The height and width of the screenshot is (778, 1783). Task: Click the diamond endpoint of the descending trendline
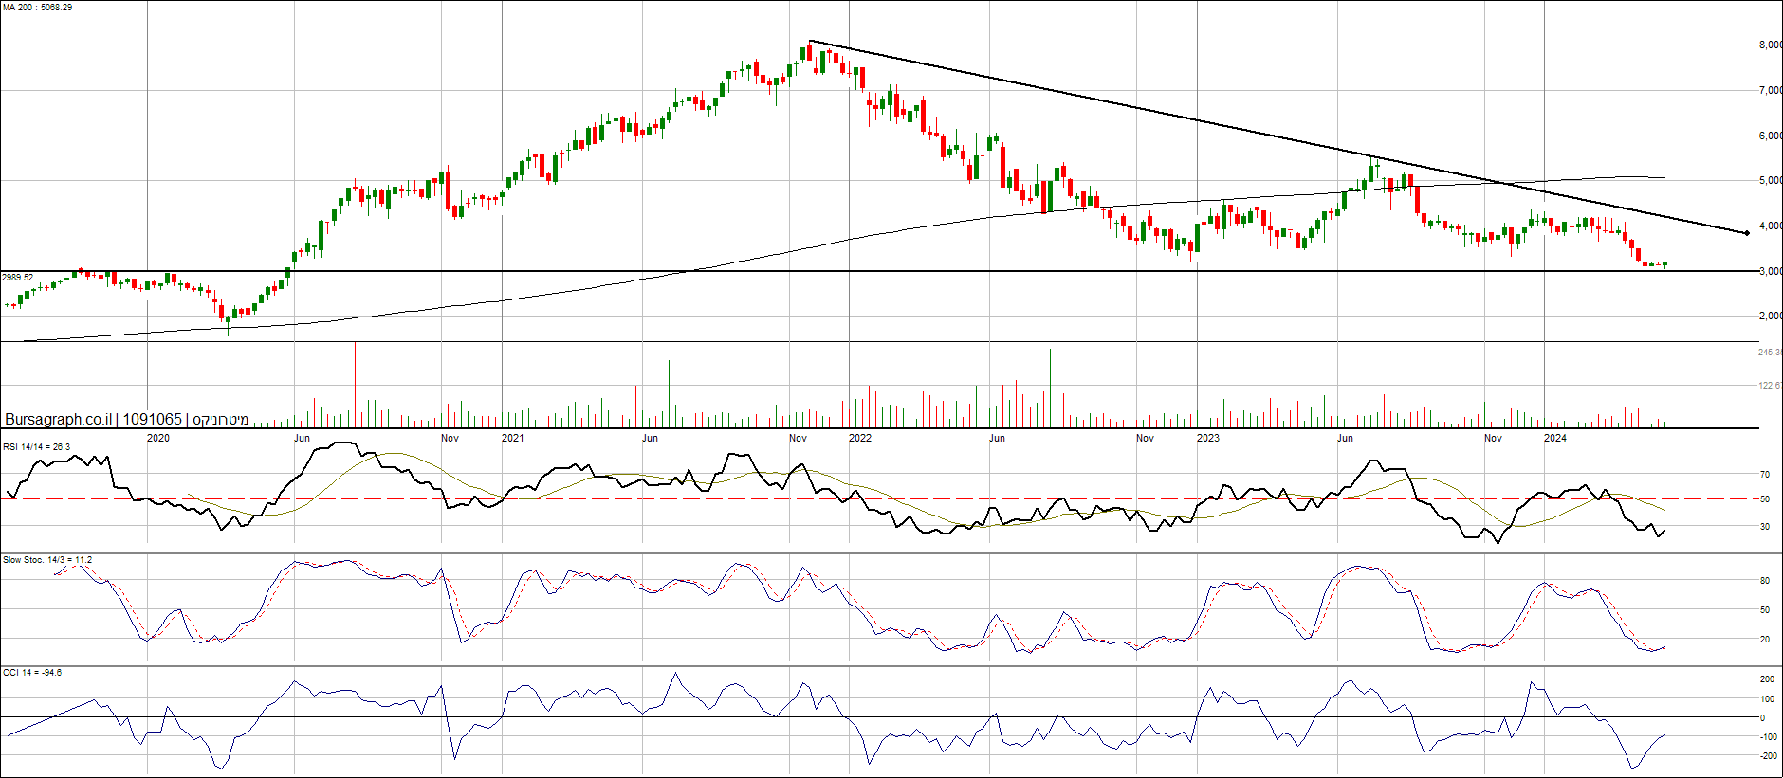coord(1747,233)
